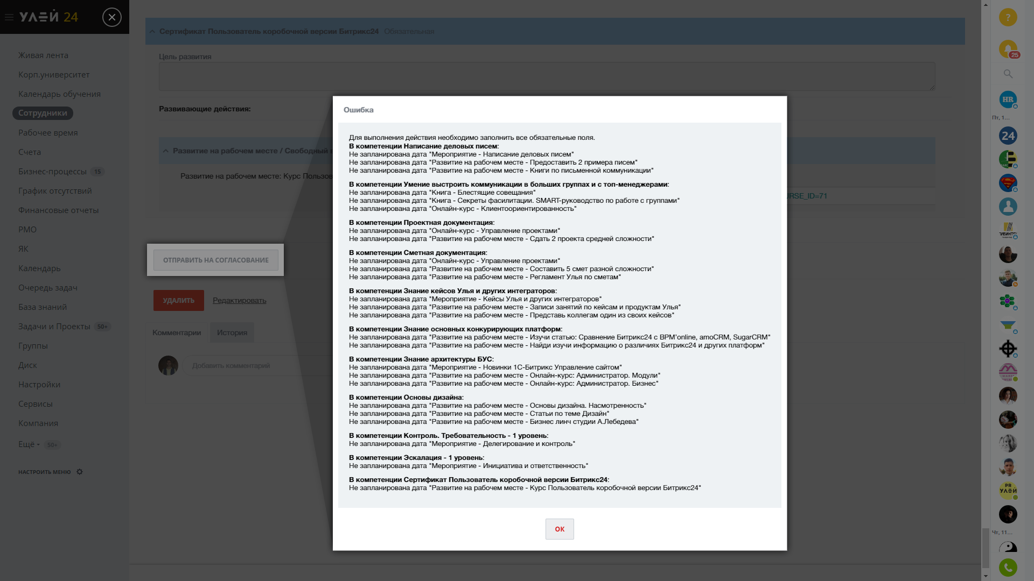Open Бизнес-процессы menu item
Image resolution: width=1034 pixels, height=581 pixels.
click(x=52, y=172)
